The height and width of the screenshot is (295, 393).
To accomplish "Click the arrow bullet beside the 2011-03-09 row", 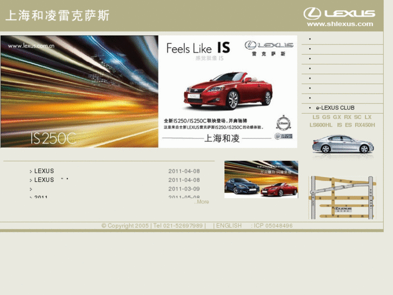I will [x=31, y=189].
